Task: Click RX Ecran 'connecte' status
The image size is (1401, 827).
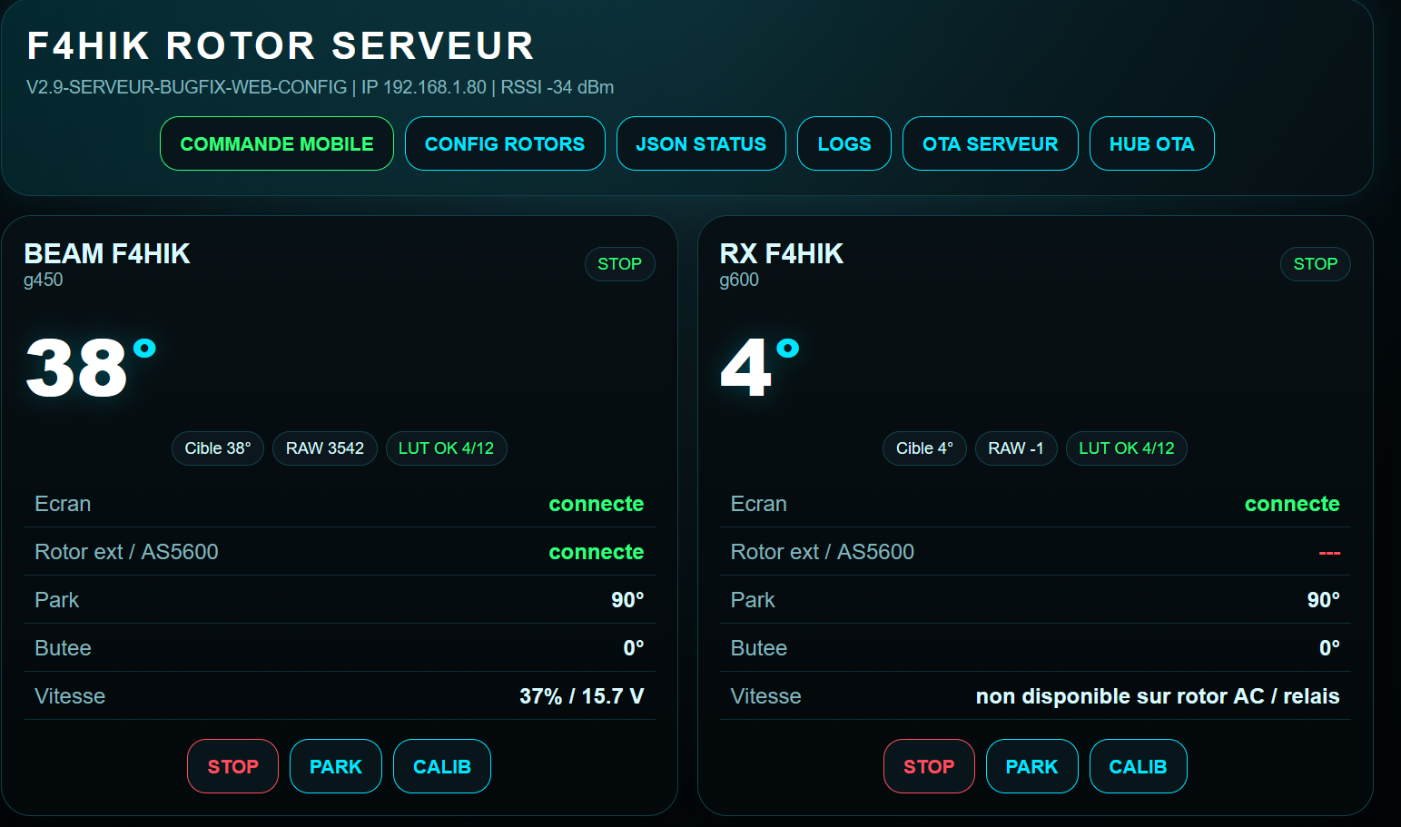Action: tap(1292, 504)
